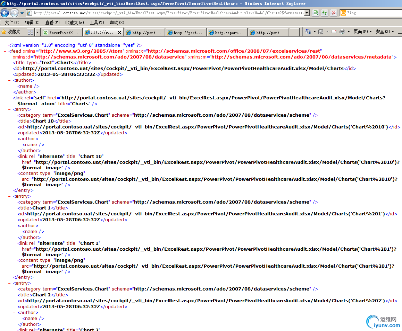This screenshot has width=402, height=331.
Task: Click the Chart%2010 id URL text
Action: point(207,127)
